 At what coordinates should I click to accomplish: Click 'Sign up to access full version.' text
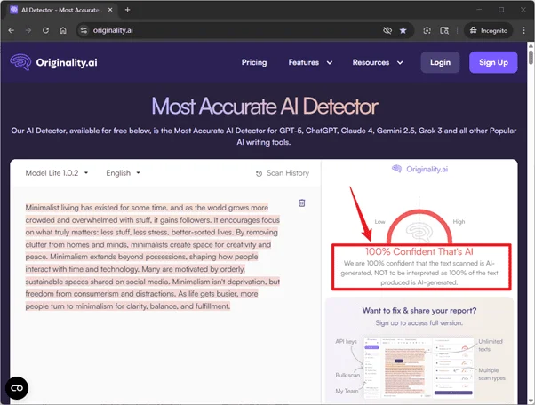point(419,322)
